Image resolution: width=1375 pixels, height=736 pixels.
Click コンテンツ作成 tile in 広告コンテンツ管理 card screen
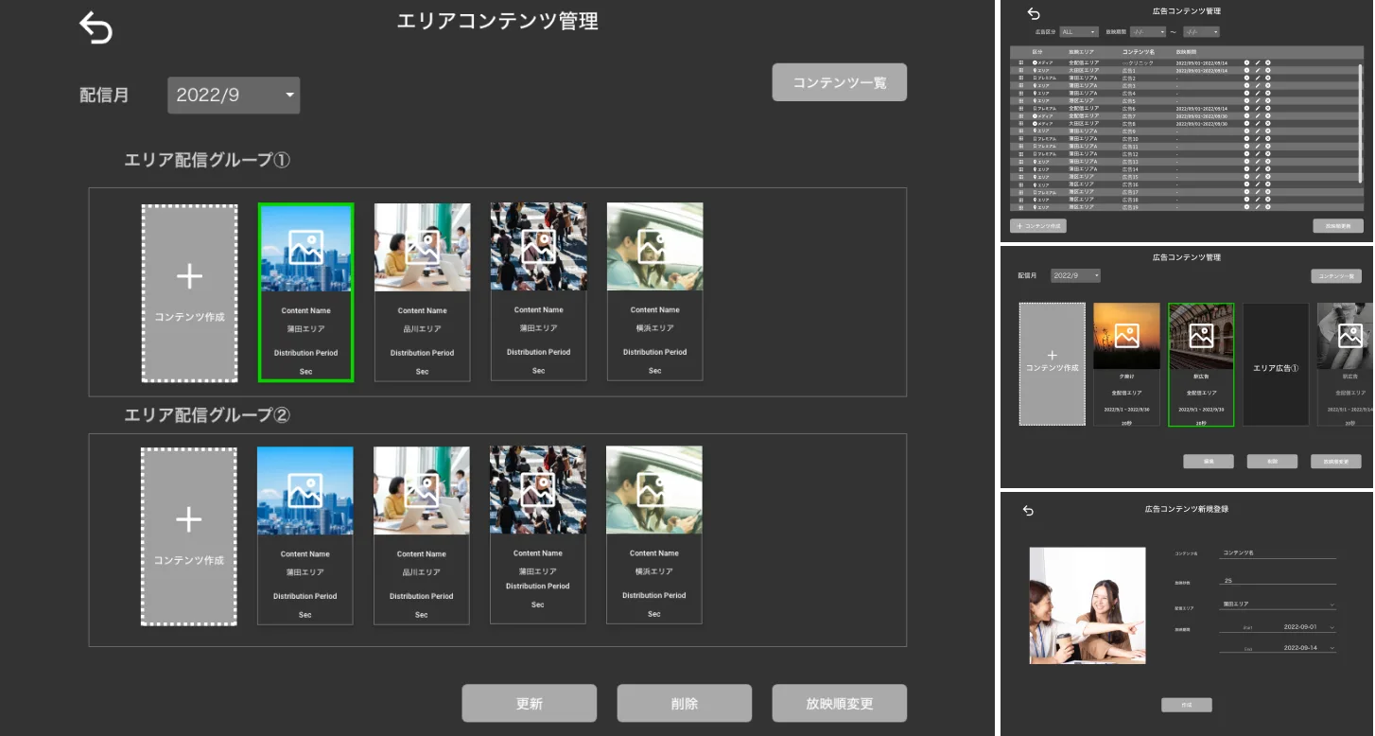[1052, 363]
